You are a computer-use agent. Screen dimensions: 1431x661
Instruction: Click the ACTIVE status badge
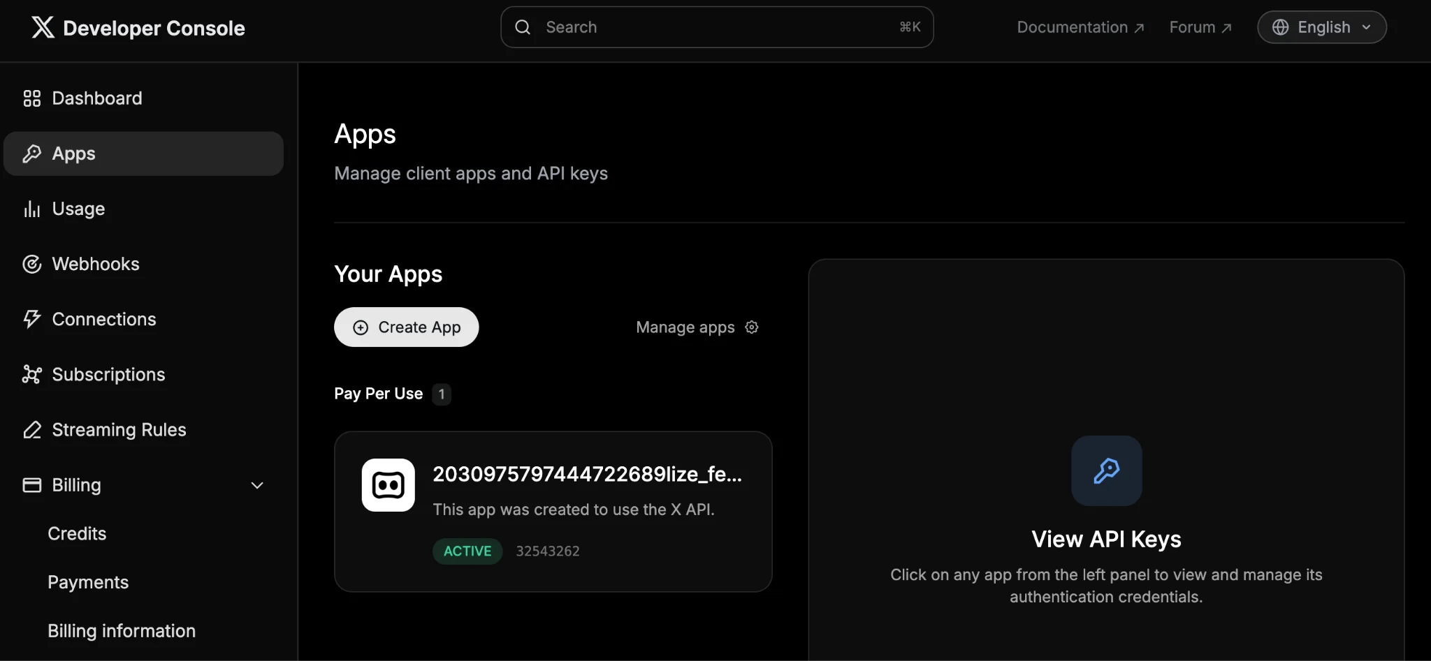(467, 551)
